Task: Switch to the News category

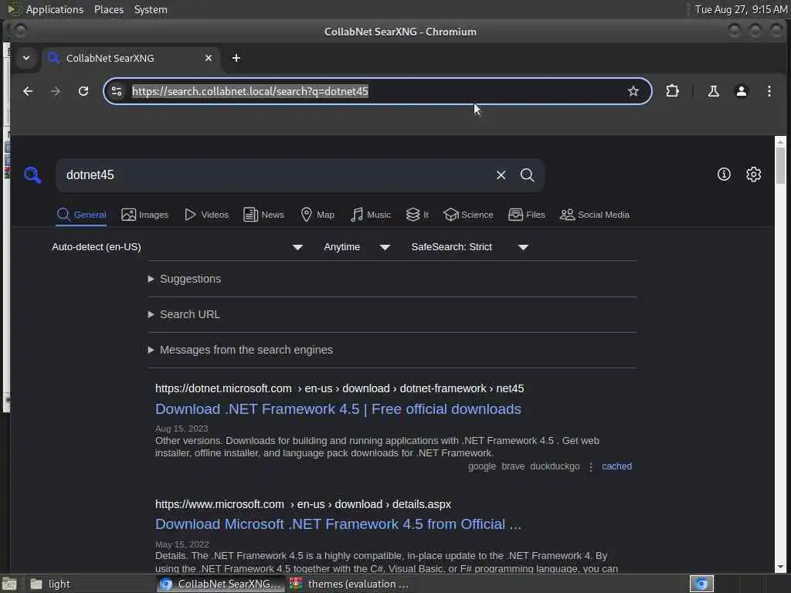Action: point(263,215)
